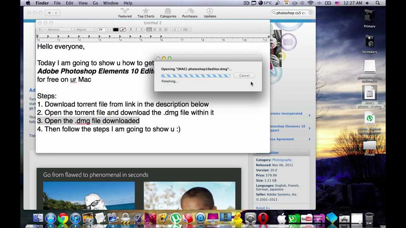This screenshot has height=228, width=406.
Task: Select justified text alignment
Action: [x=165, y=29]
